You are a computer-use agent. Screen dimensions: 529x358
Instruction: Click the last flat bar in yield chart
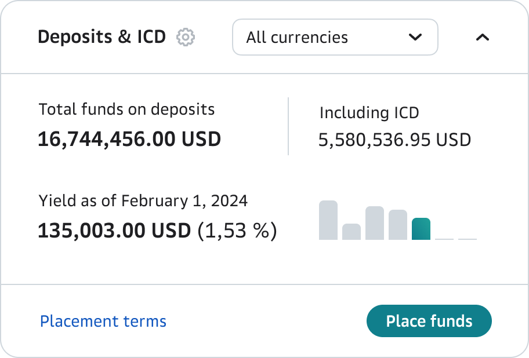tap(468, 238)
